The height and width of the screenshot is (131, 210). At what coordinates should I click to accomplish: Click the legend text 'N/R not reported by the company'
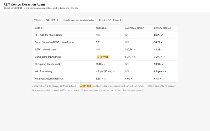pos(161,86)
